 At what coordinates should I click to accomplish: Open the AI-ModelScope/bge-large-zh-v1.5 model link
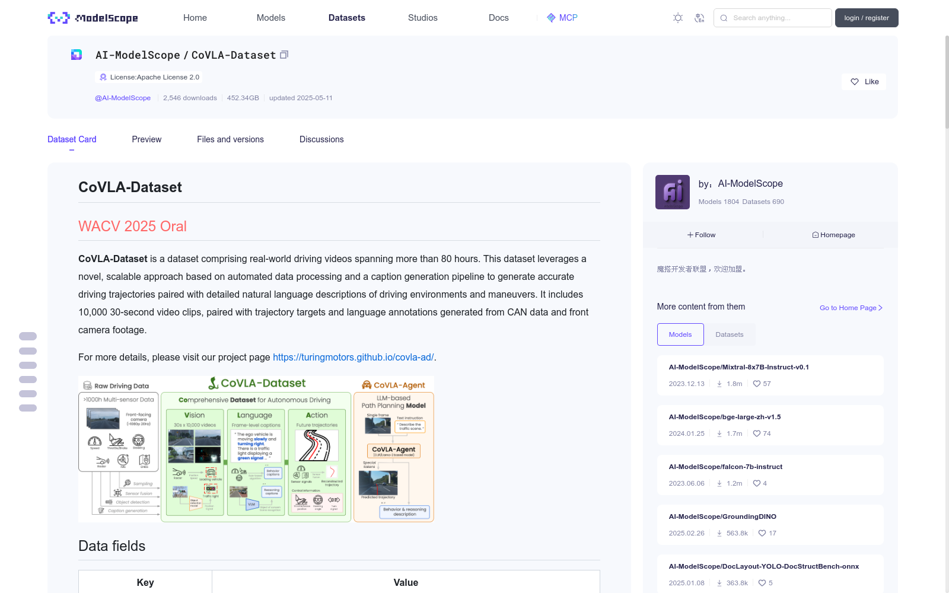[x=725, y=417]
